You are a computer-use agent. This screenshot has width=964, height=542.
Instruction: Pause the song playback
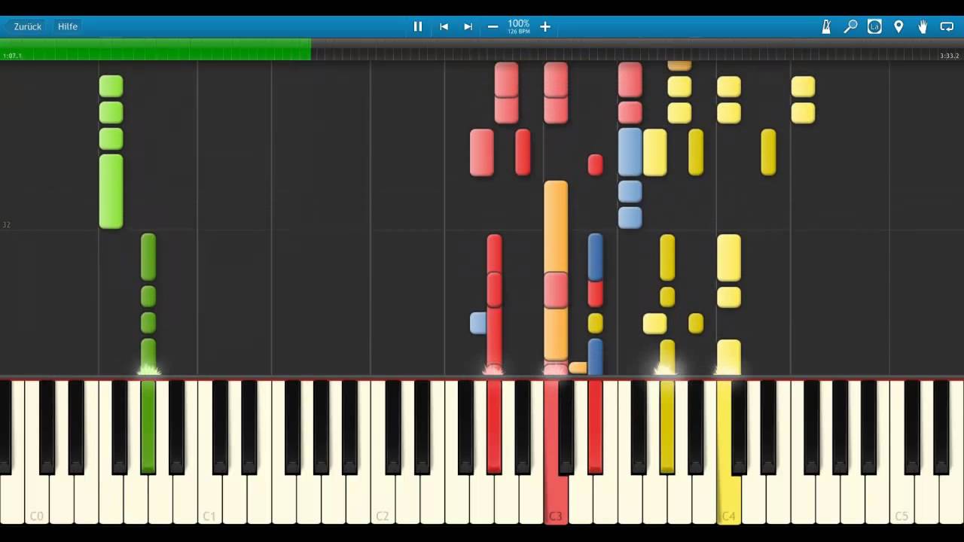click(418, 26)
